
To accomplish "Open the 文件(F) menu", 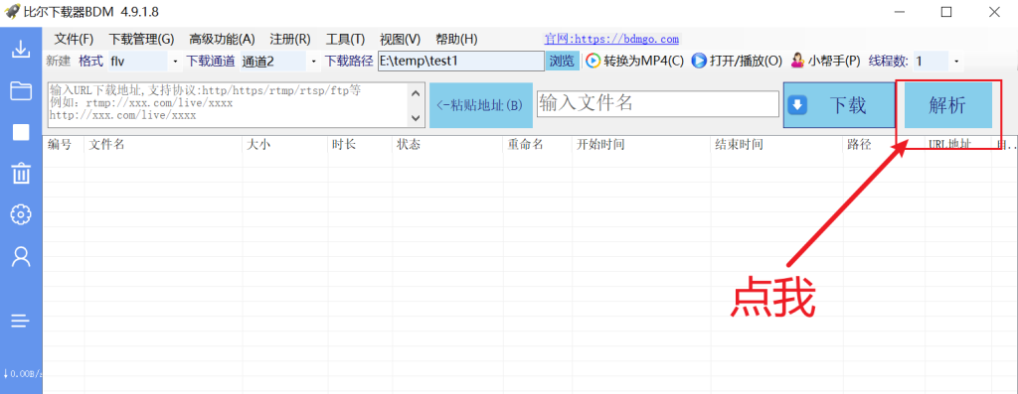I will point(74,39).
